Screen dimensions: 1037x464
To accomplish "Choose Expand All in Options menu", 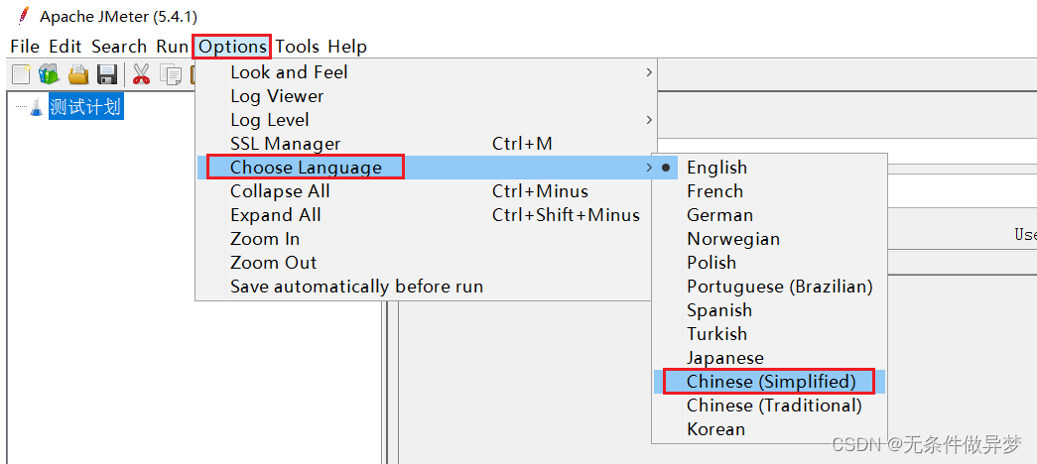I will (427, 215).
